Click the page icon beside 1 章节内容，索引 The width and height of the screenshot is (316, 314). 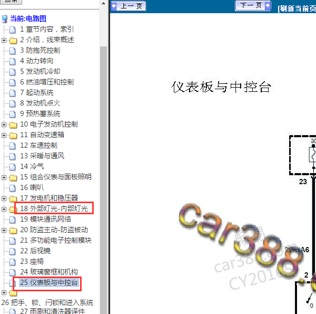[13, 30]
